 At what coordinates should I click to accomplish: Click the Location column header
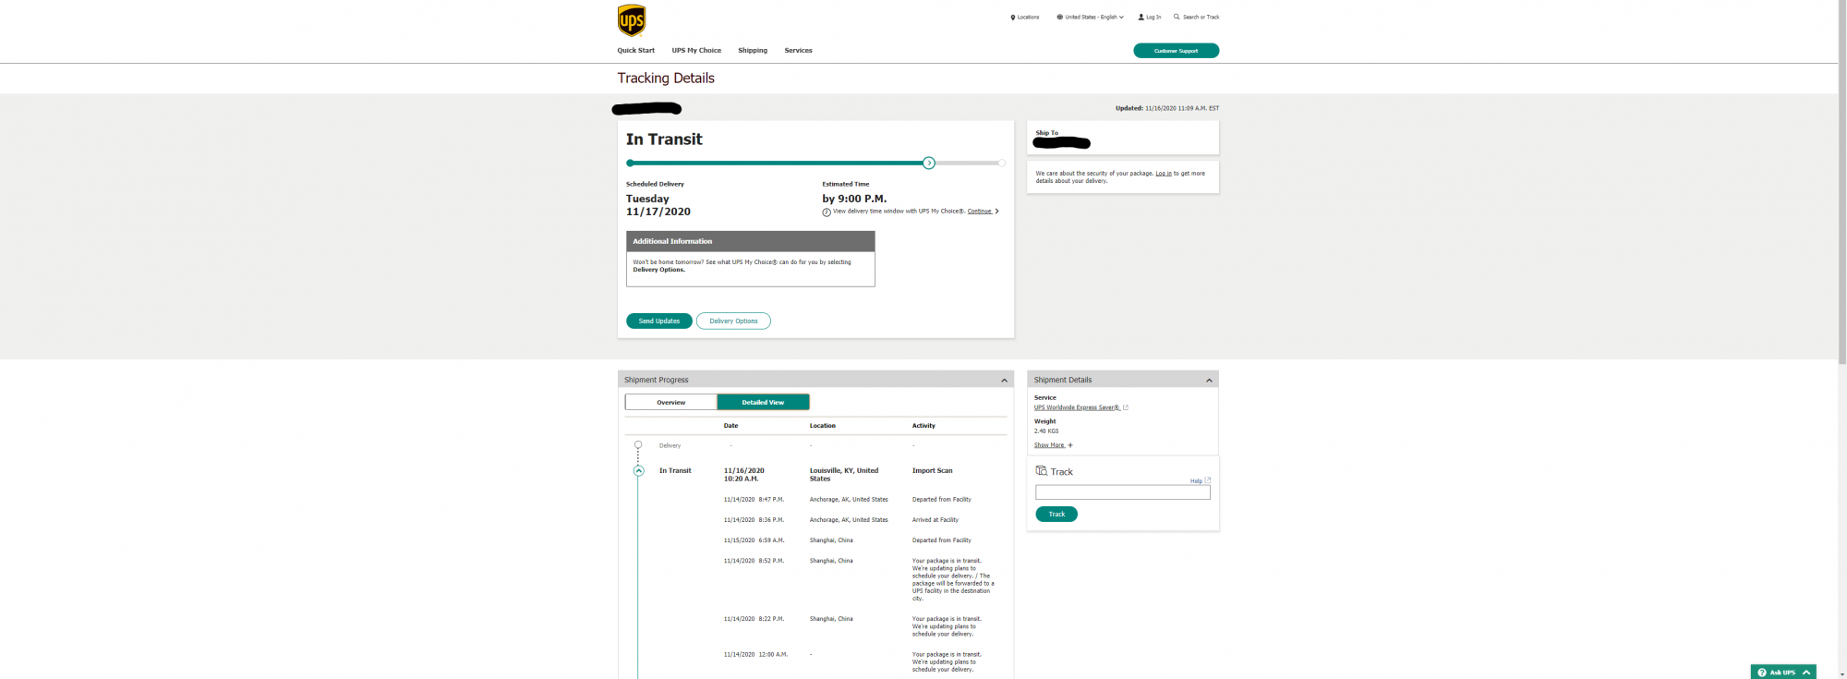[823, 426]
